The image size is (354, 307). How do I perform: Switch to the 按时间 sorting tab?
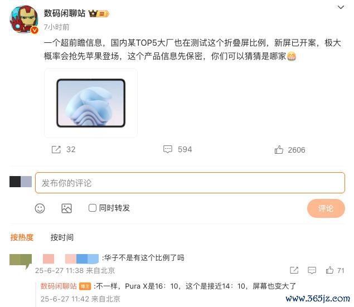[x=62, y=237]
